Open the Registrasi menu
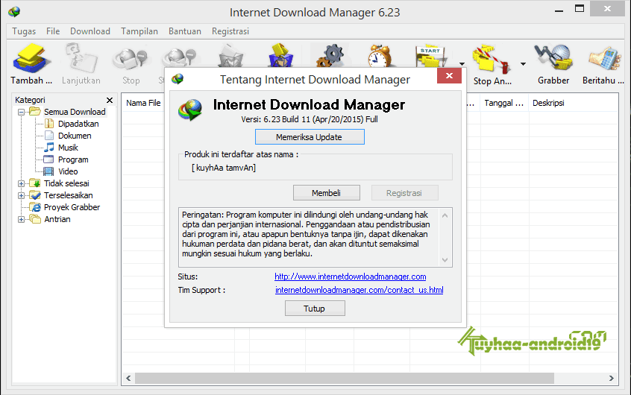631x395 pixels. (230, 31)
